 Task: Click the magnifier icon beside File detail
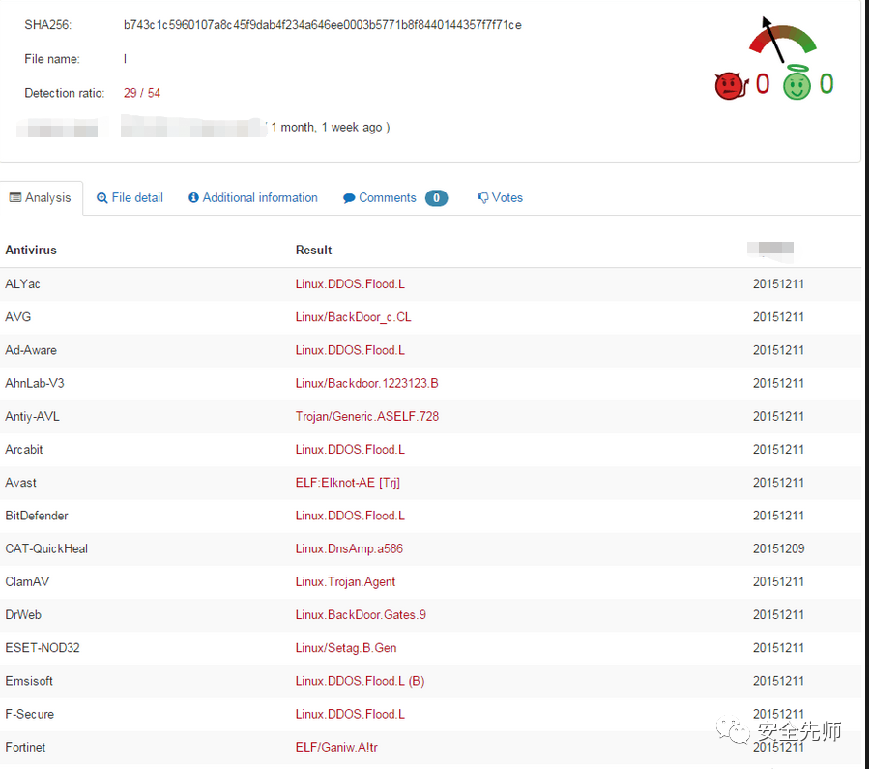[x=101, y=198]
